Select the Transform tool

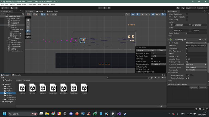coord(28,34)
